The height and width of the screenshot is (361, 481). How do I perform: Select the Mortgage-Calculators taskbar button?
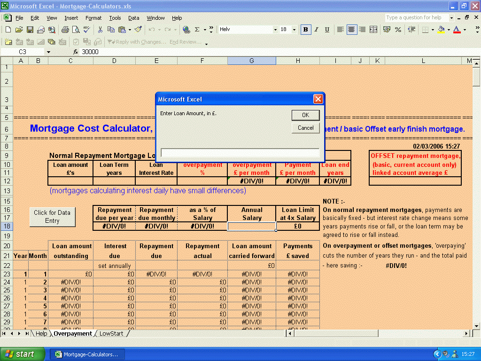[x=87, y=354]
